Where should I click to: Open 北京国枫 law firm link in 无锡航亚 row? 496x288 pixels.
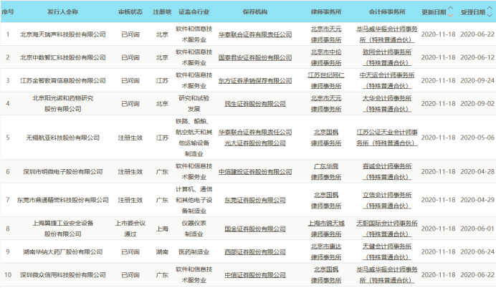[x=326, y=138]
